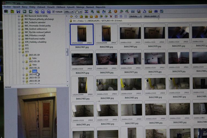Image resolution: width=207 pixels, height=138 pixels.
Task: Go to previous image with left-arrow icon
Action: tap(24, 12)
